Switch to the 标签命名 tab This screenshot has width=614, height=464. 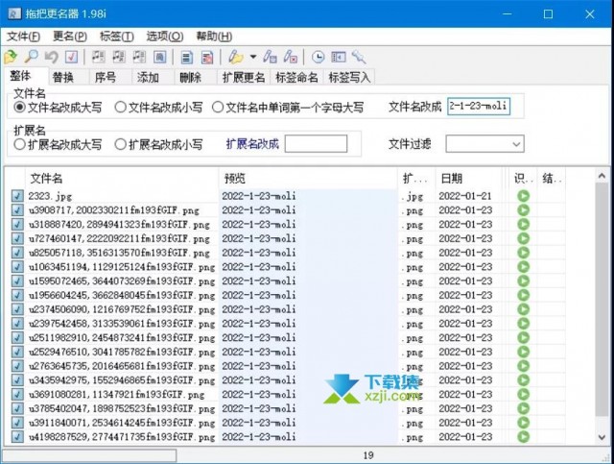[x=296, y=77]
